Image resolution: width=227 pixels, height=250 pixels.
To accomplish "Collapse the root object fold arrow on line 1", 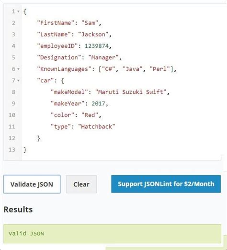I will (x=18, y=11).
